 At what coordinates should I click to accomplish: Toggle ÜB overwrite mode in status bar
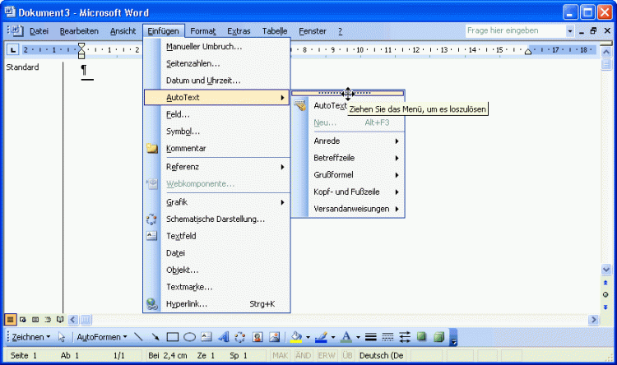[346, 354]
